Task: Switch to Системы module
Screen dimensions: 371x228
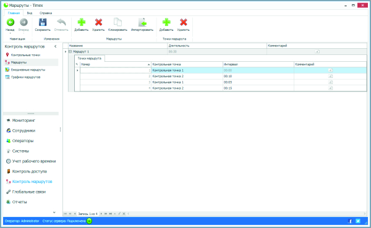Action: click(x=20, y=151)
